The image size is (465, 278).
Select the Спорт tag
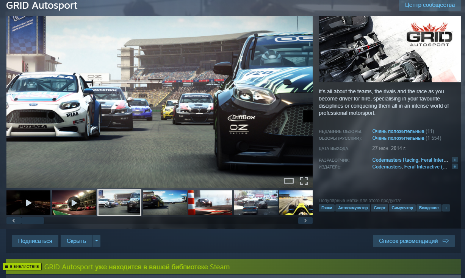pos(380,208)
